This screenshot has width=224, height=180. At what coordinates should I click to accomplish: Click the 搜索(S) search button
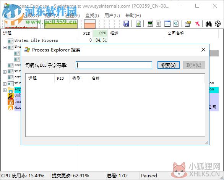[169, 65]
